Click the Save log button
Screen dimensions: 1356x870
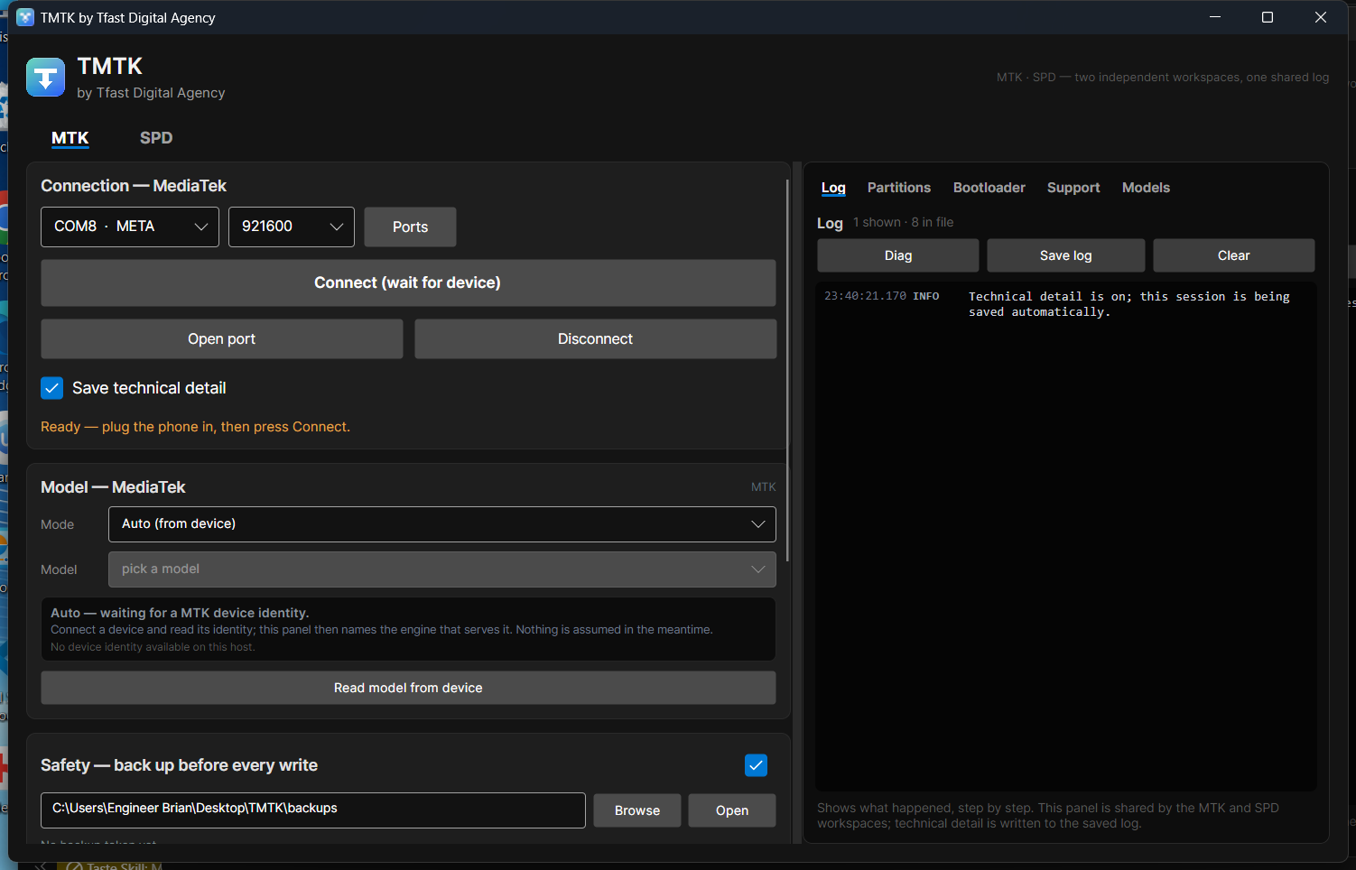tap(1066, 255)
